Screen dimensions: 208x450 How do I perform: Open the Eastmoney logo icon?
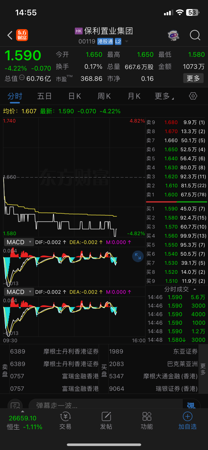(x=22, y=35)
